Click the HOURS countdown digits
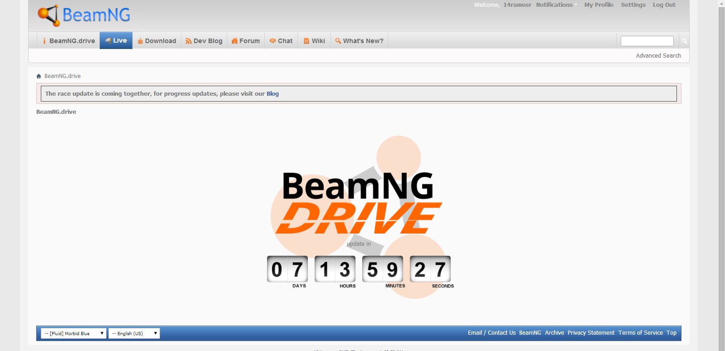The image size is (725, 351). click(335, 269)
